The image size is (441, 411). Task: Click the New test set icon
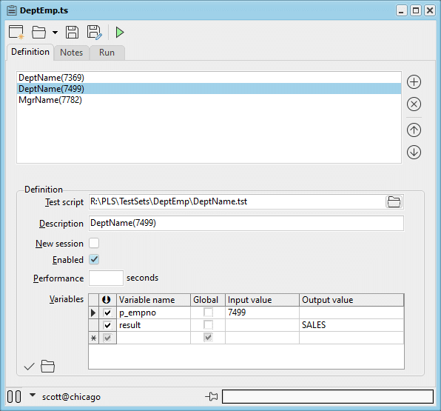(x=16, y=32)
